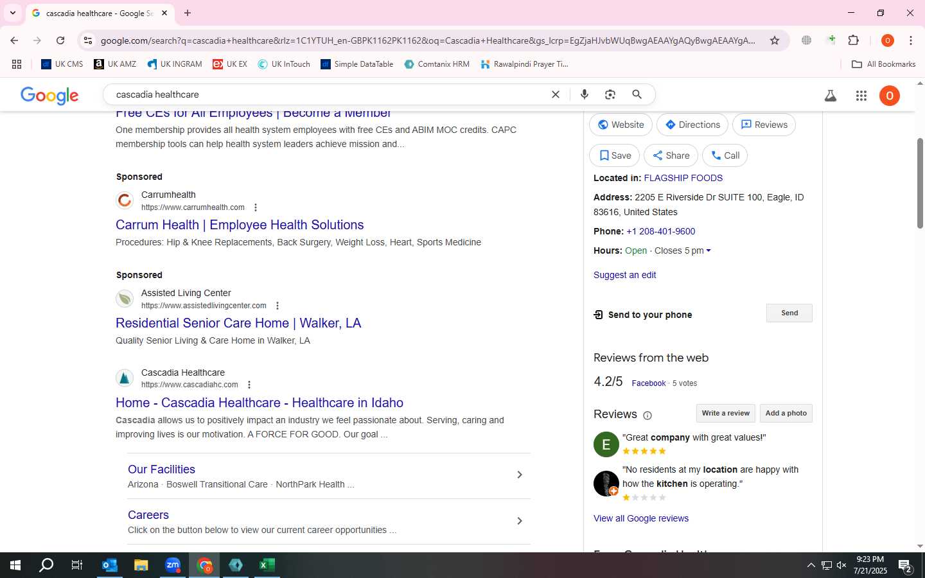Open the Reviews info icon
Image resolution: width=925 pixels, height=578 pixels.
click(647, 416)
